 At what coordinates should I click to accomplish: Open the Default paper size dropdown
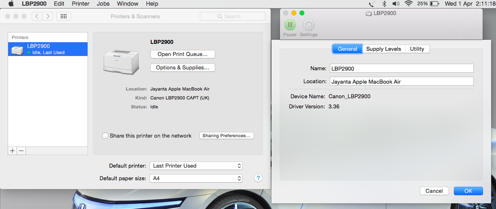coord(196,178)
